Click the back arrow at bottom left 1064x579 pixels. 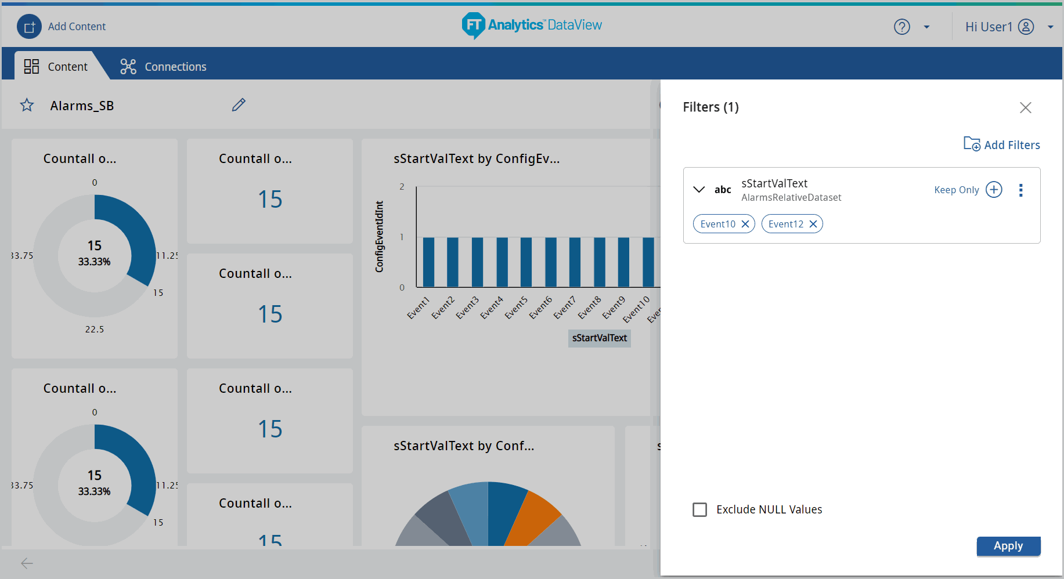pos(27,563)
